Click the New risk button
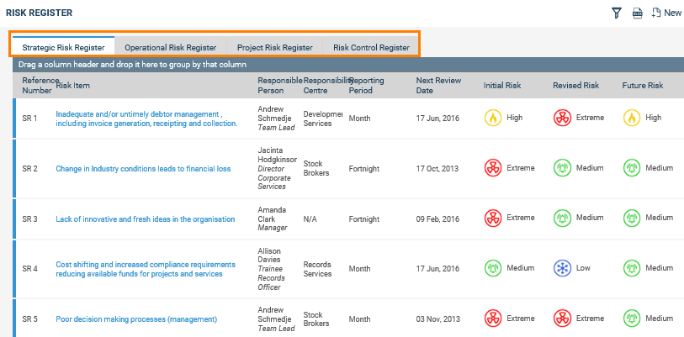The width and height of the screenshot is (684, 337). [666, 13]
